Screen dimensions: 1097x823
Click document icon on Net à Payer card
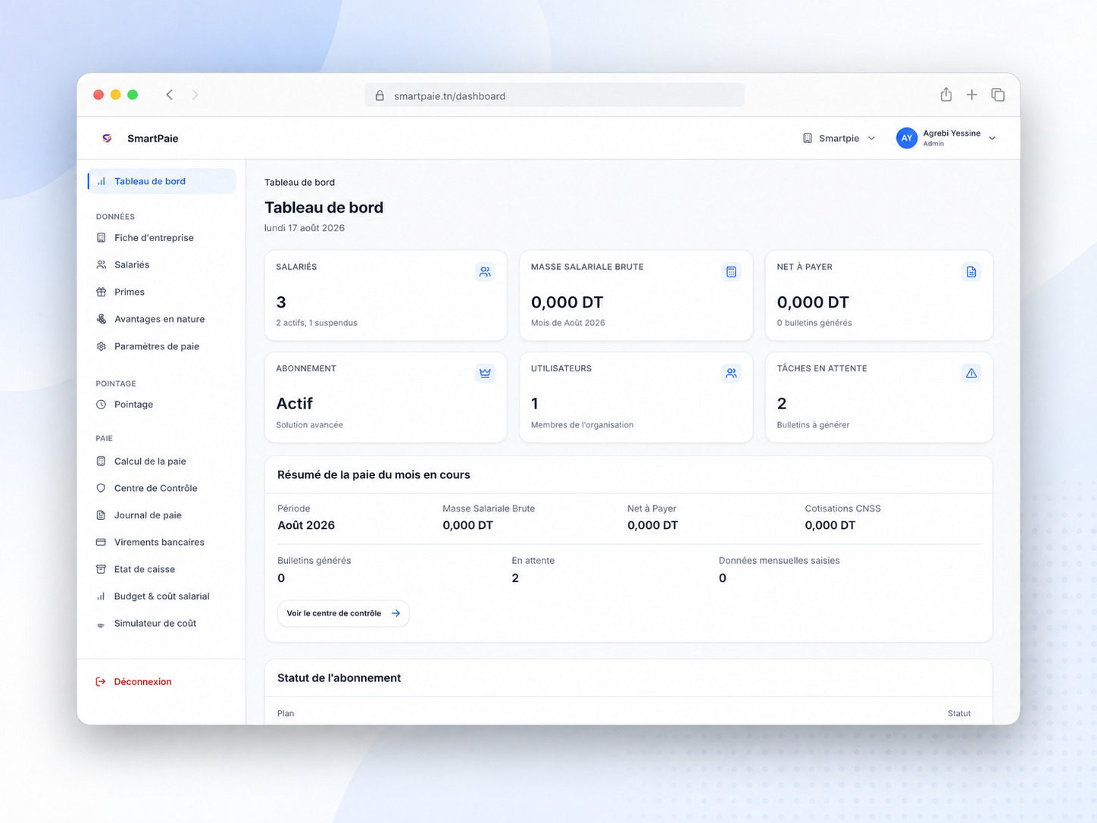(971, 271)
